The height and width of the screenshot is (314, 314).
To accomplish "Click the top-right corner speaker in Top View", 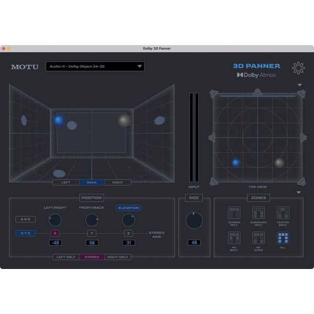I will click(x=301, y=94).
